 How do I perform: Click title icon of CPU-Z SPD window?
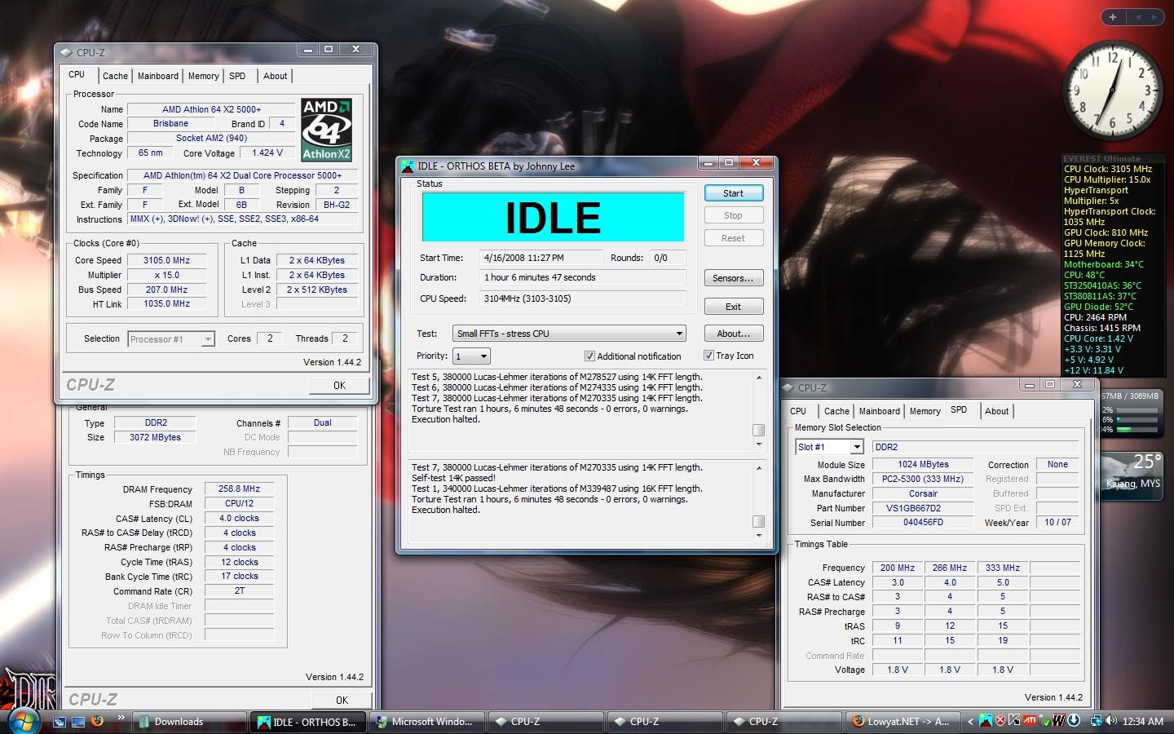(788, 387)
